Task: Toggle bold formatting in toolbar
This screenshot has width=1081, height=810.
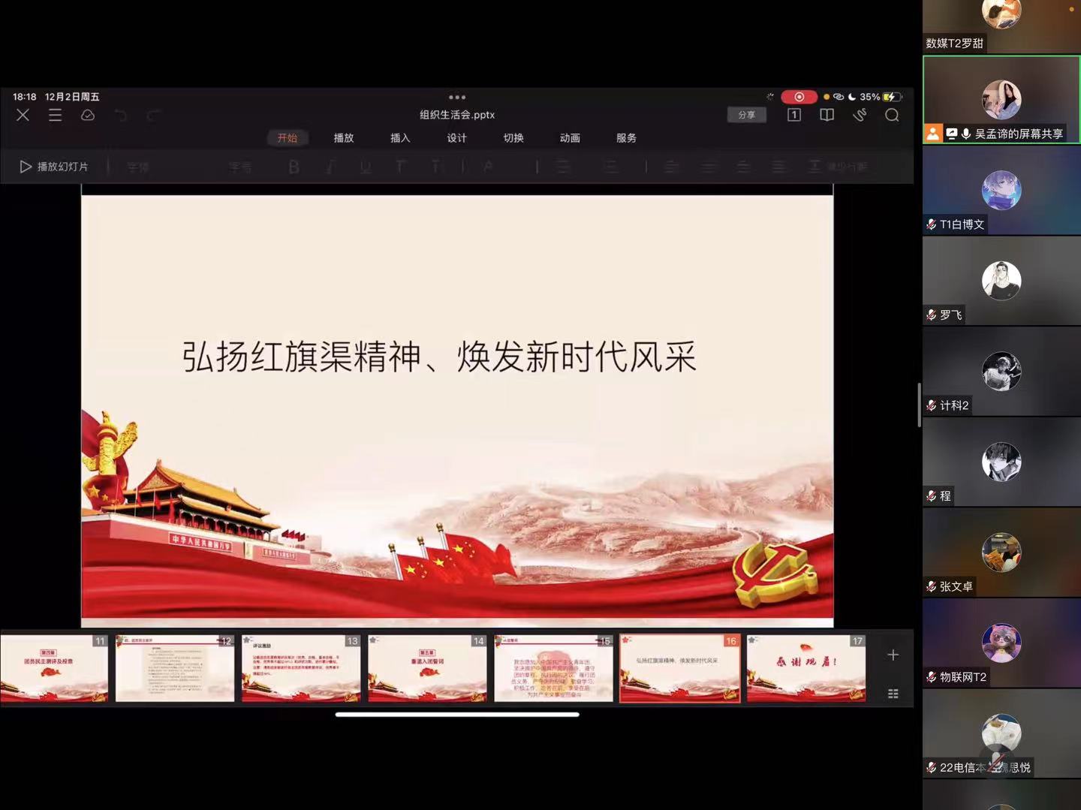Action: click(x=294, y=167)
